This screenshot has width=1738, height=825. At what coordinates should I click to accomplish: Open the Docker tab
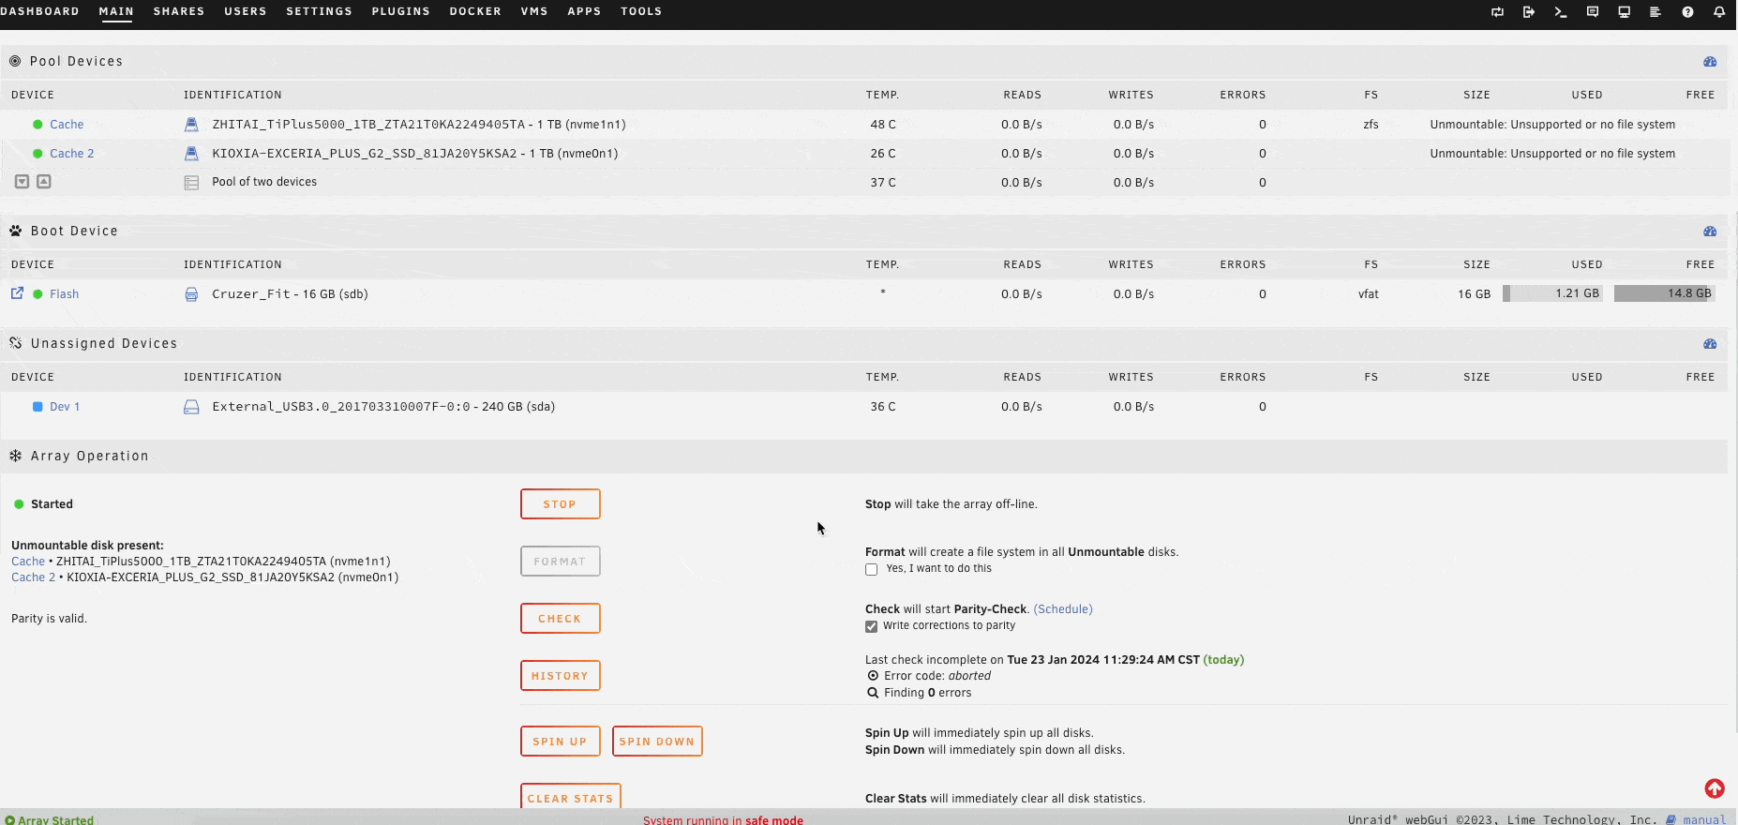pyautogui.click(x=475, y=11)
